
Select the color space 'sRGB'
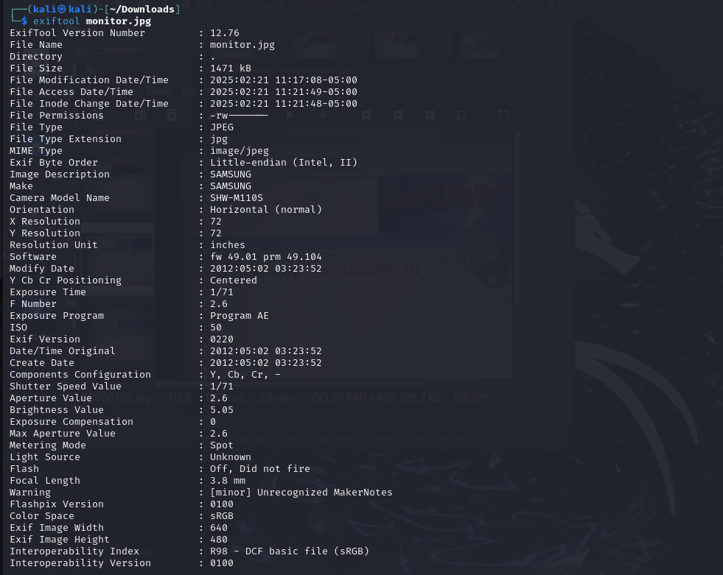tap(222, 516)
